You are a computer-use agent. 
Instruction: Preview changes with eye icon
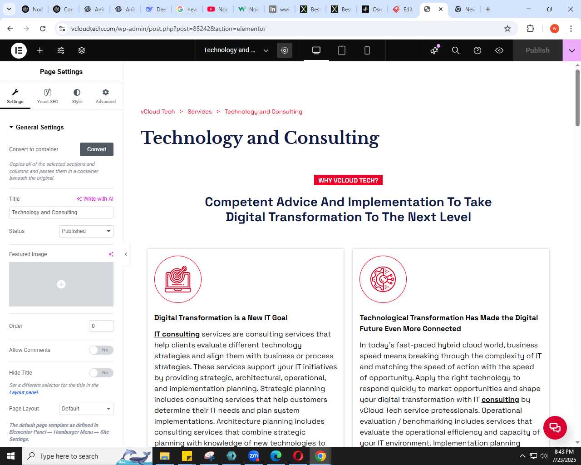tap(499, 50)
